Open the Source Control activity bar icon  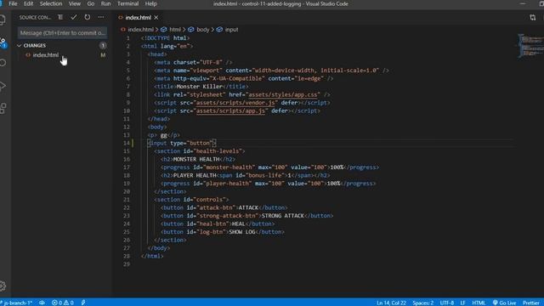[x=3, y=43]
